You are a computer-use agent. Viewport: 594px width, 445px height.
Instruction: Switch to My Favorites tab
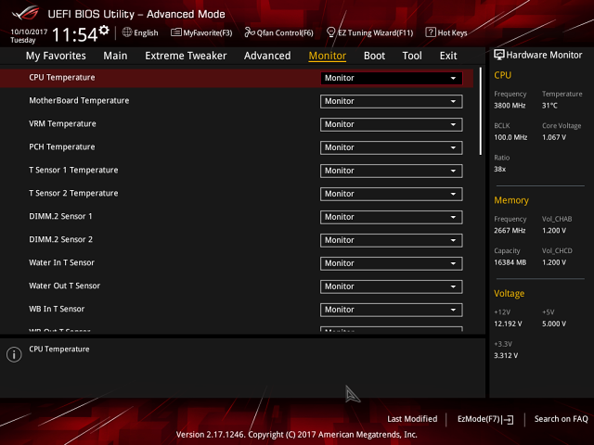(56, 56)
